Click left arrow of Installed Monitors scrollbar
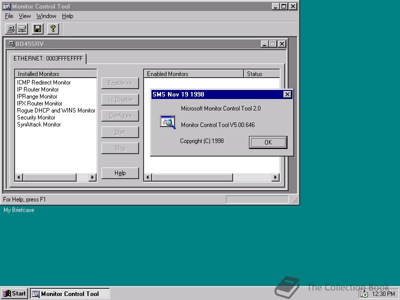This screenshot has width=400, height=300. click(x=19, y=177)
